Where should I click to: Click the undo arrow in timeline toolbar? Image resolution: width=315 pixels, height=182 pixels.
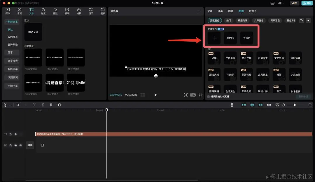point(18,105)
